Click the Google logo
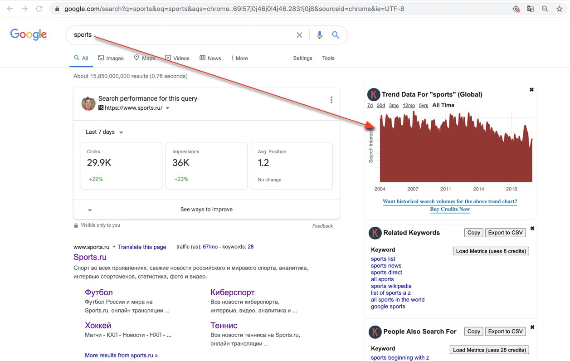Screen dimensions: 570x361 click(x=29, y=34)
